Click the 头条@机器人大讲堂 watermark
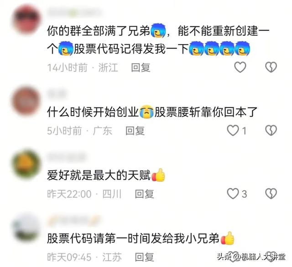Viewport: 292px width, 267px height. [251, 257]
